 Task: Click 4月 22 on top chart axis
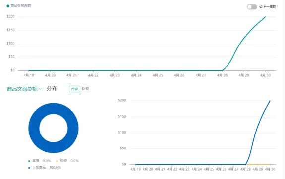(93, 75)
